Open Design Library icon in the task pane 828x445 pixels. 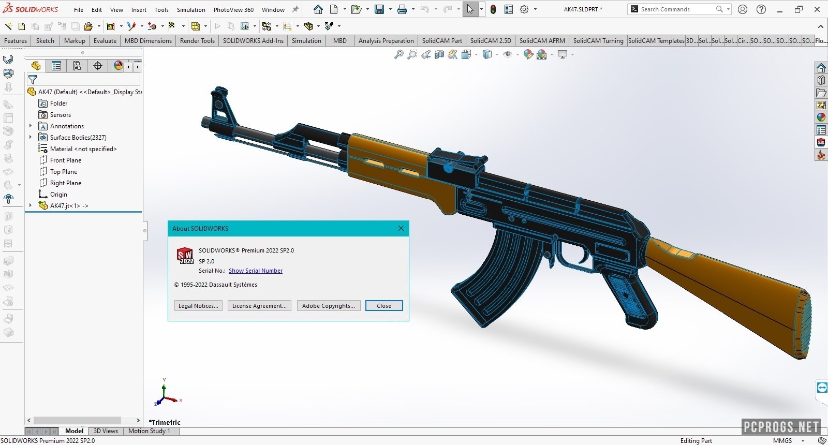pyautogui.click(x=821, y=80)
